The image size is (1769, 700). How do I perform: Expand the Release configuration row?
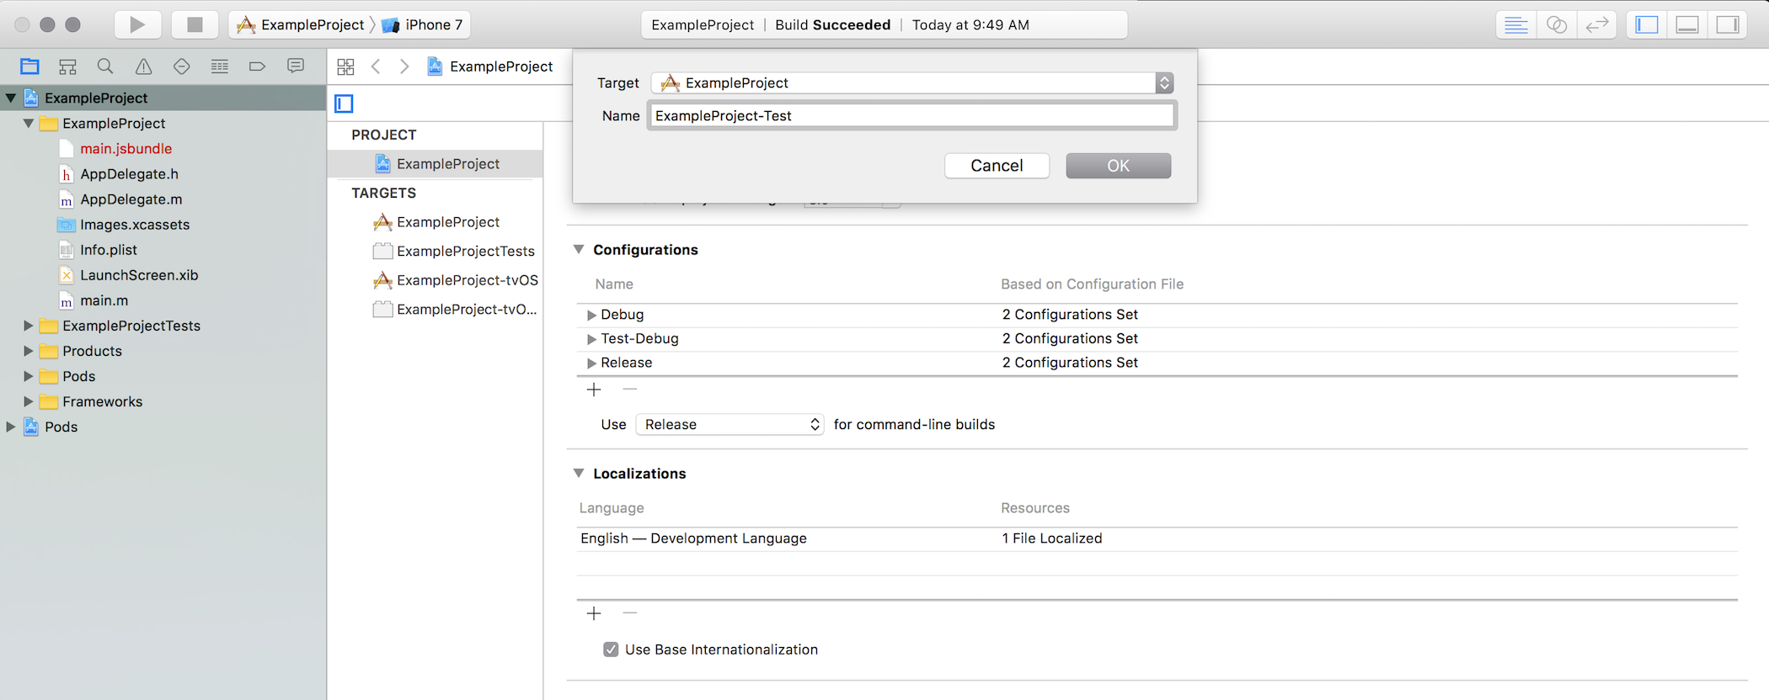tap(591, 363)
